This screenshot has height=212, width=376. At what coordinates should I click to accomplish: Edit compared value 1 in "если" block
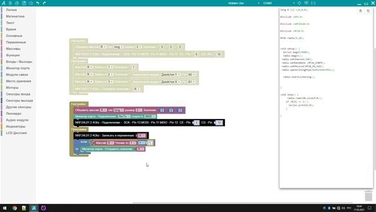click(x=150, y=143)
